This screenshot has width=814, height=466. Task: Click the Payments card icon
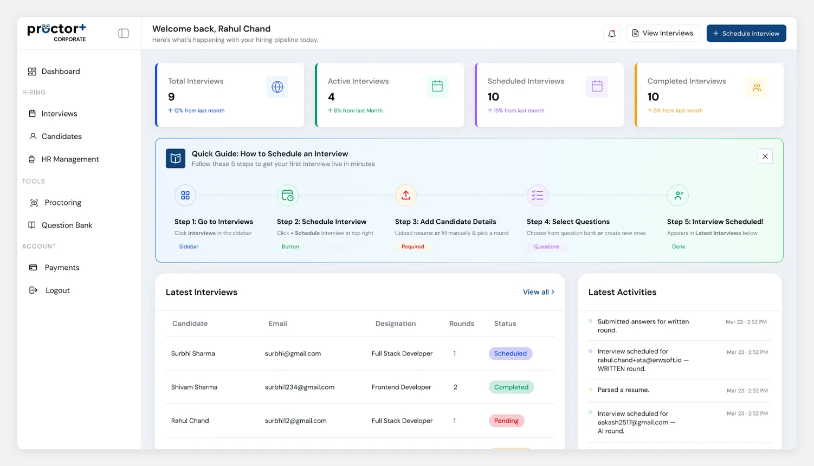click(33, 268)
